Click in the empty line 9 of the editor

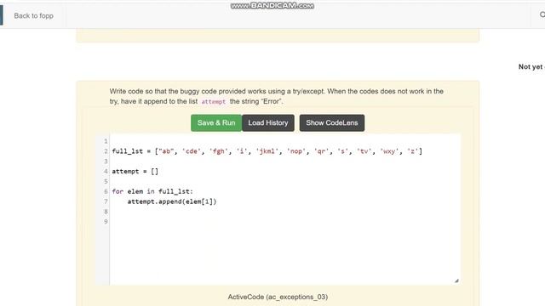pyautogui.click(x=285, y=222)
